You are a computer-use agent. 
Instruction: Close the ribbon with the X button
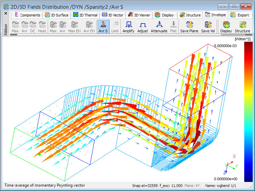click(5, 13)
